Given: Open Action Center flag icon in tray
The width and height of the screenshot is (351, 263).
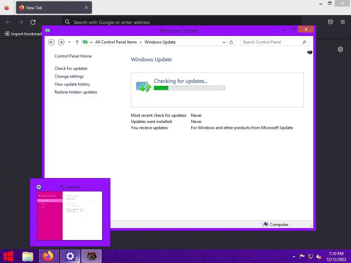Looking at the screenshot, I should click(x=302, y=256).
